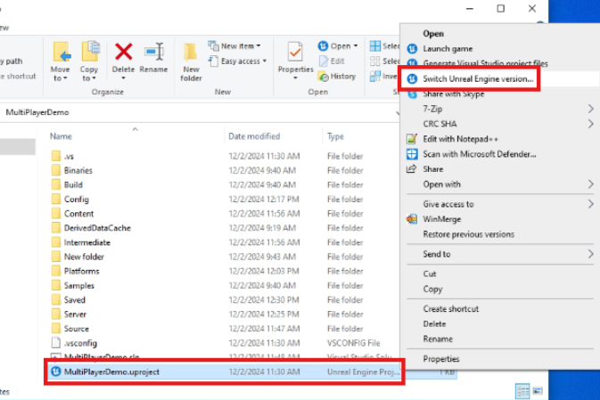This screenshot has width=600, height=400.
Task: Select Scan with Microsoft Defender option
Action: pos(479,154)
